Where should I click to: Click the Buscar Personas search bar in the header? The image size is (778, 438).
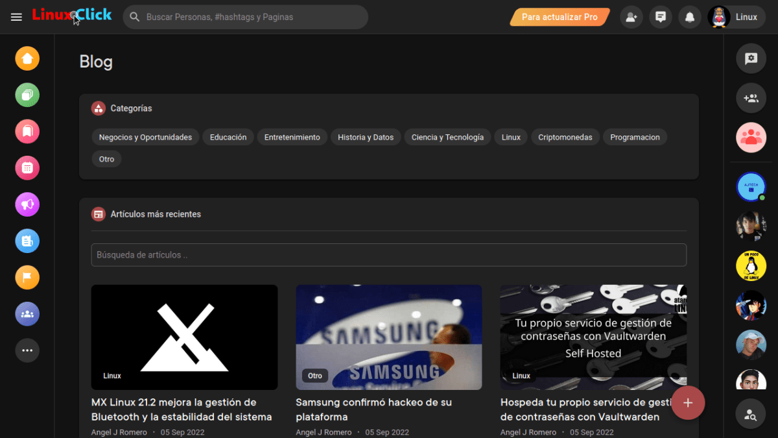246,17
